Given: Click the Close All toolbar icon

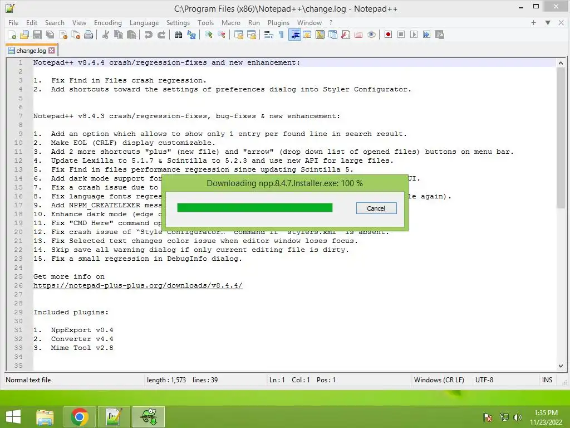Looking at the screenshot, I should [x=76, y=35].
